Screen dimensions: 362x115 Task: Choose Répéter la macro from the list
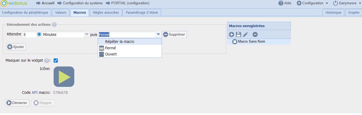coord(120,42)
